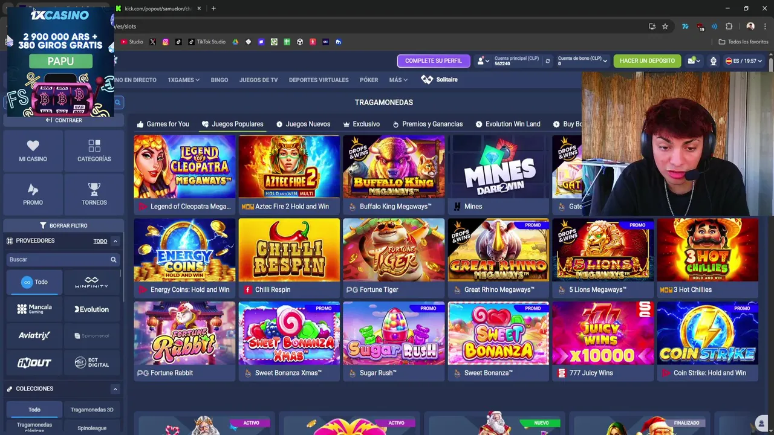The image size is (774, 435).
Task: Click COMPLETE SU PERFIL button
Action: point(433,61)
